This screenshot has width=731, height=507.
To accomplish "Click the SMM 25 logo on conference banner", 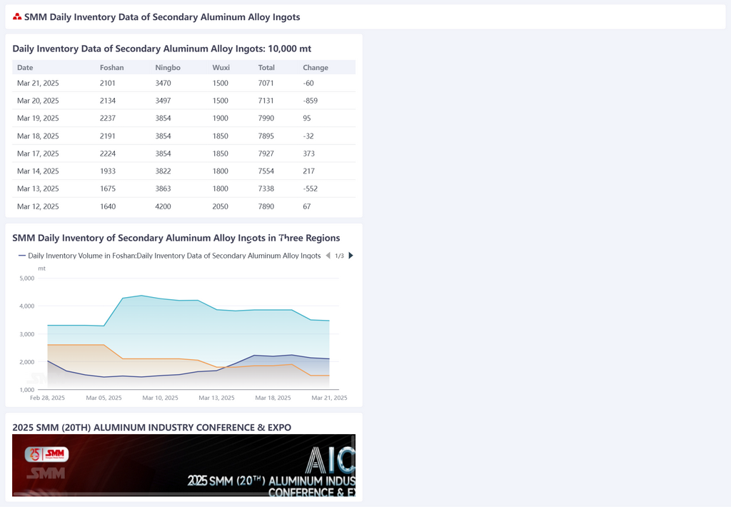I will click(46, 454).
